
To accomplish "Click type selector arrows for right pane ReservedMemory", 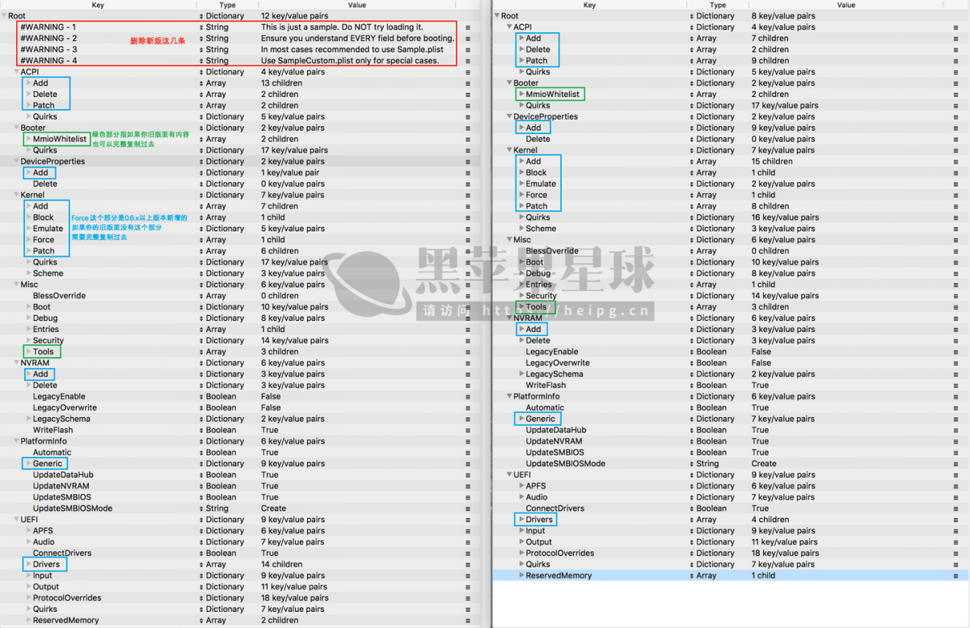I will coord(691,576).
